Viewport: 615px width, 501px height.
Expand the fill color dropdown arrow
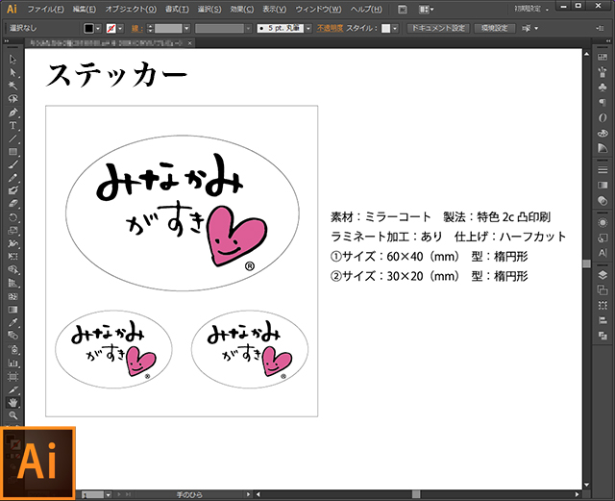point(98,28)
